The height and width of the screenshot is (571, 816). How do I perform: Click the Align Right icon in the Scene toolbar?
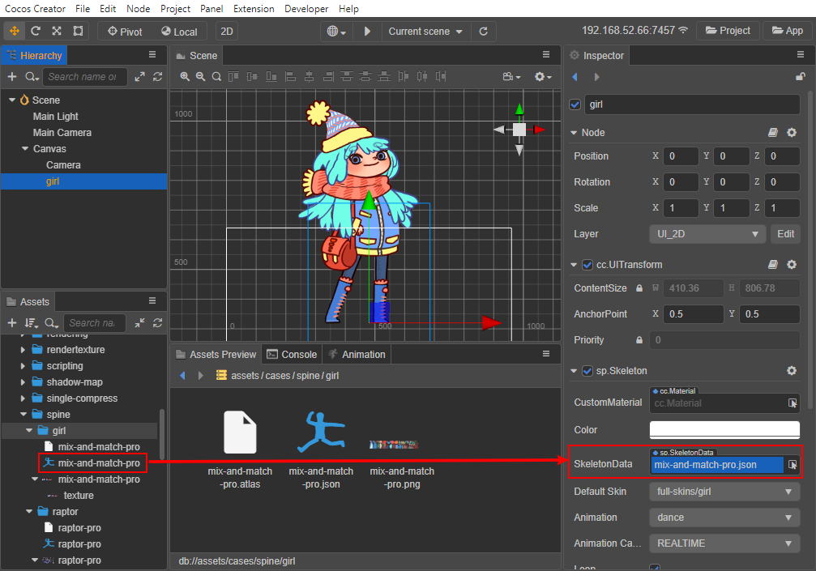[328, 76]
